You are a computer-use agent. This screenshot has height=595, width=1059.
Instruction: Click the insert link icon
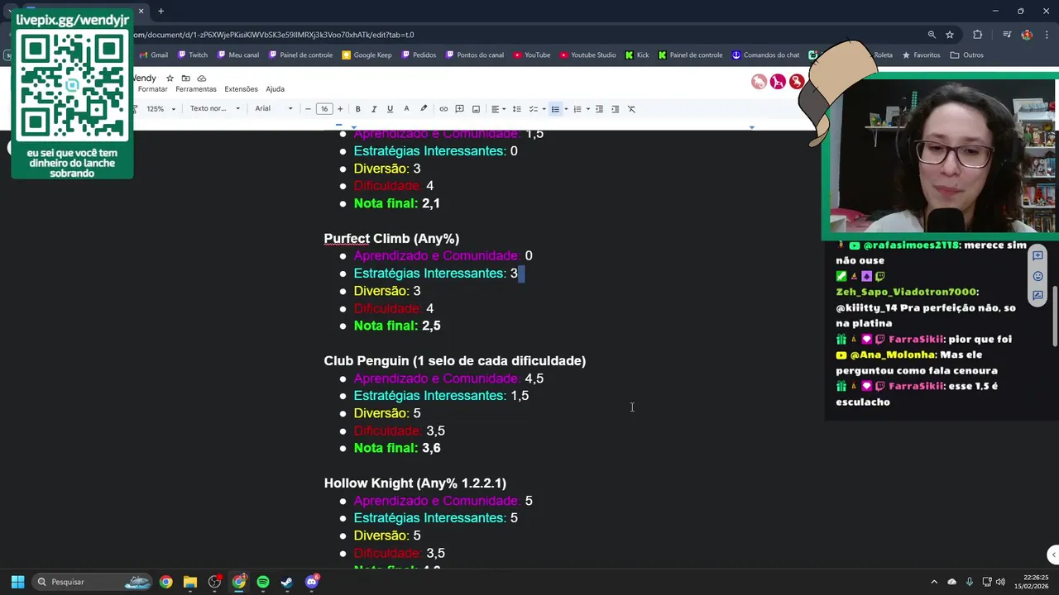tap(443, 109)
